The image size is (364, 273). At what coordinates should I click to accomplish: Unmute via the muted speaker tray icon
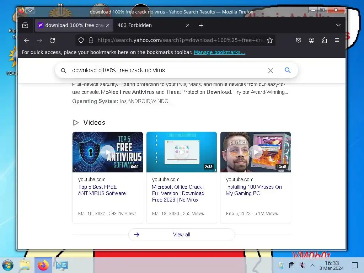pyautogui.click(x=302, y=265)
